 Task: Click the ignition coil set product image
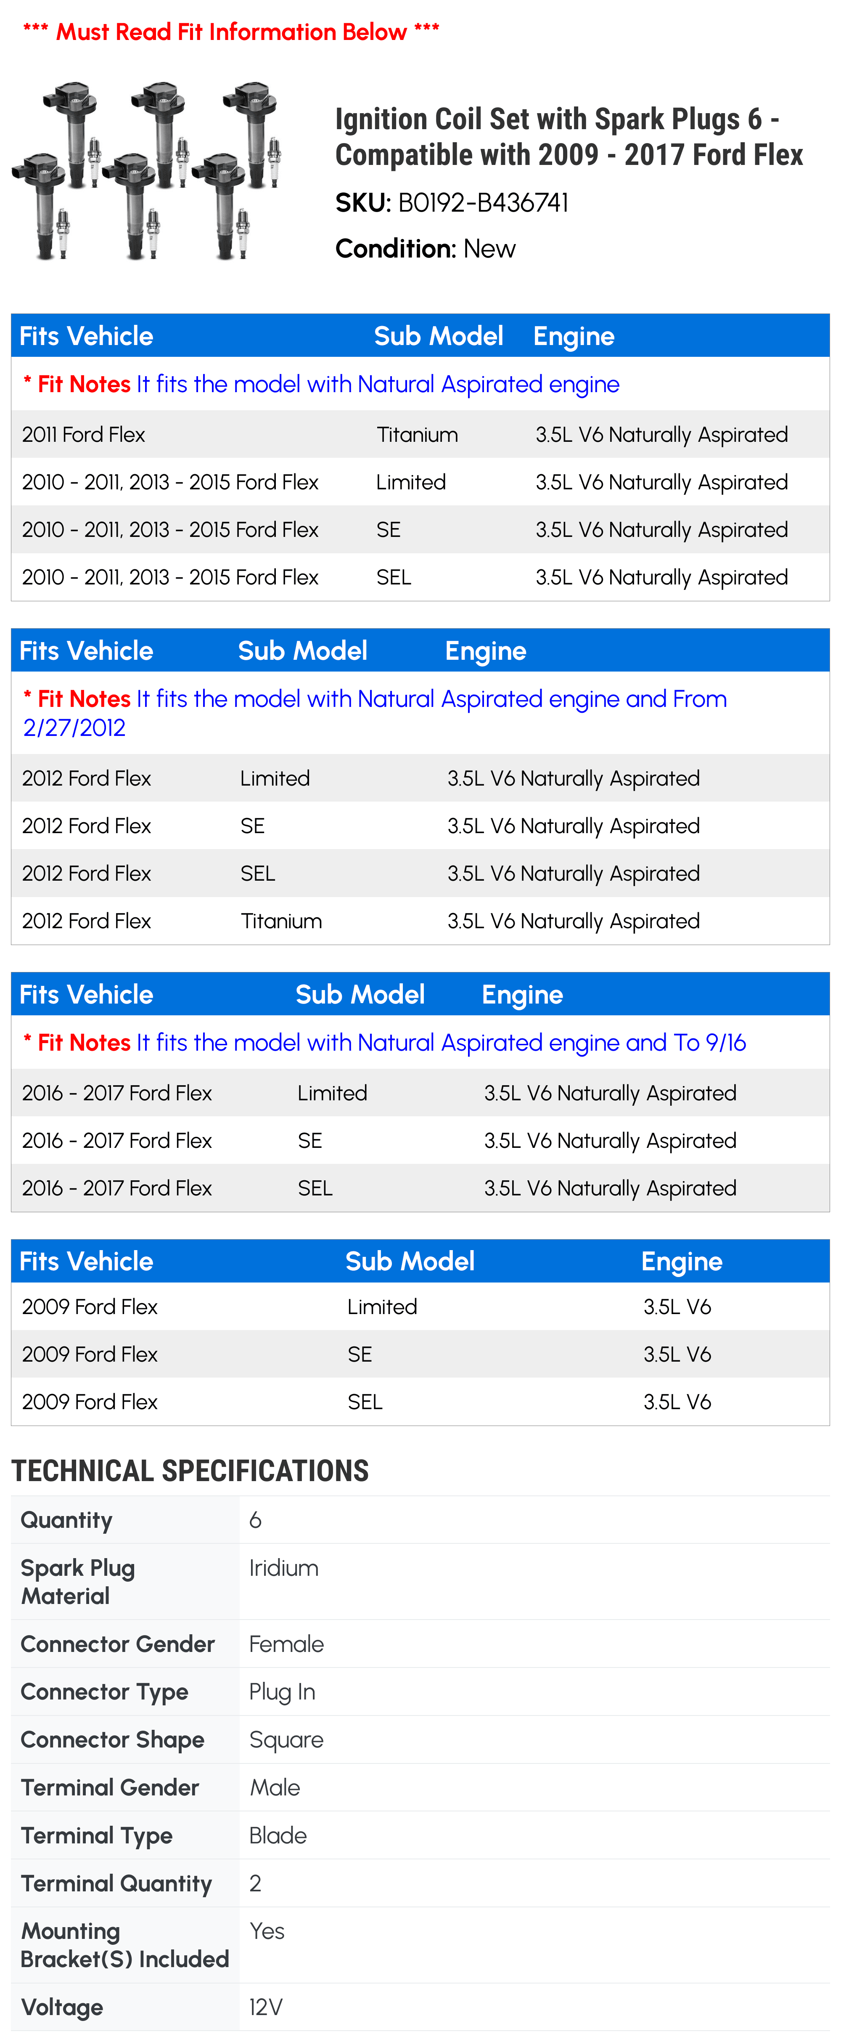click(x=146, y=170)
